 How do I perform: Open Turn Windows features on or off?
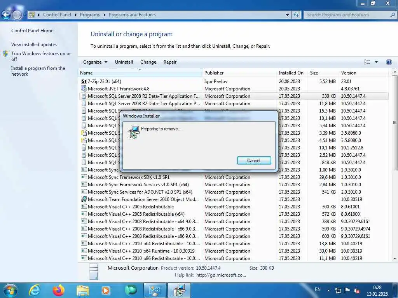coord(41,56)
